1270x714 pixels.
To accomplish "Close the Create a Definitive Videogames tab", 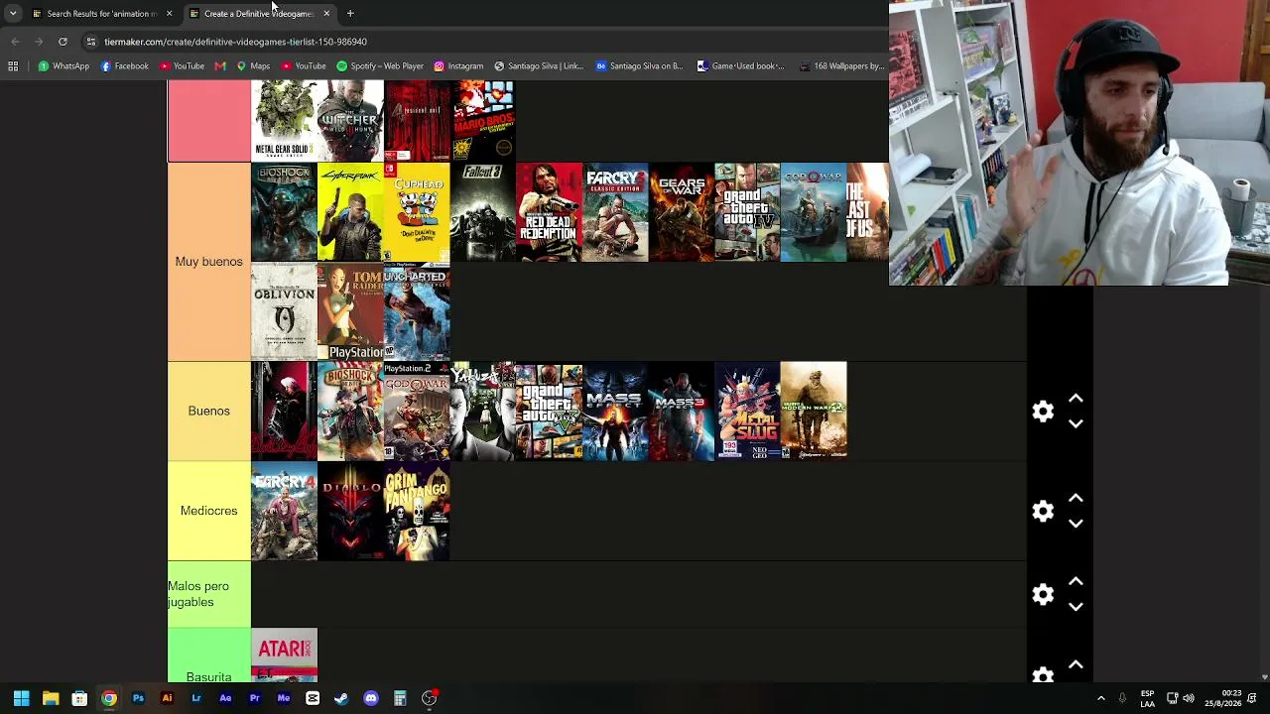I will point(326,14).
